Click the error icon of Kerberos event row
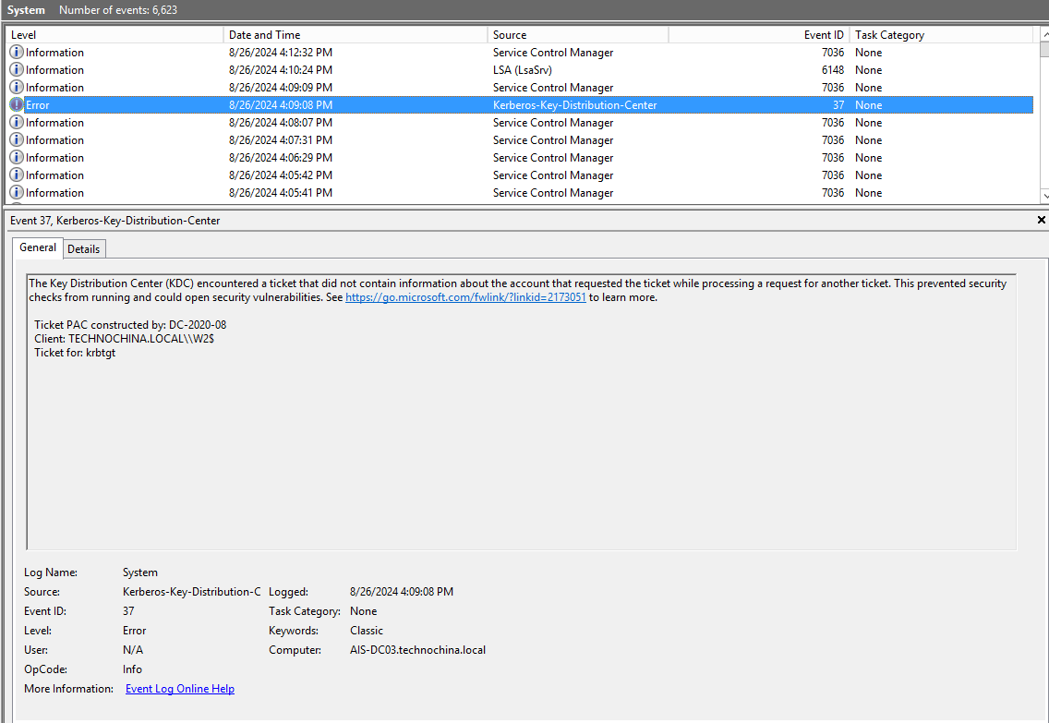The image size is (1049, 723). point(16,105)
